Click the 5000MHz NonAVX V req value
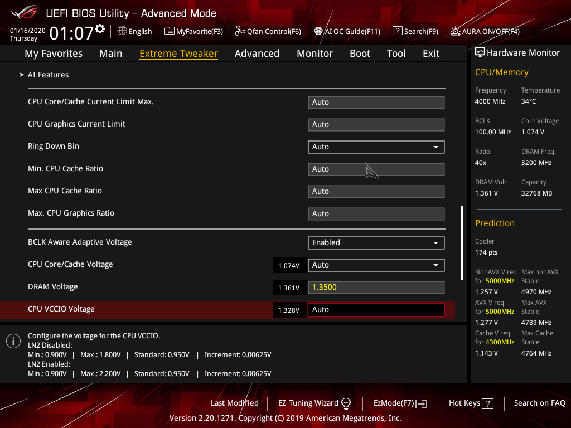Viewport: 571px width, 428px height. click(500, 281)
